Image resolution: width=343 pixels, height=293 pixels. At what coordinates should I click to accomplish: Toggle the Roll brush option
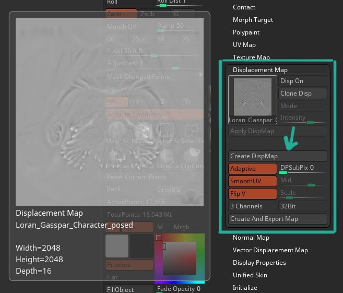tap(129, 3)
